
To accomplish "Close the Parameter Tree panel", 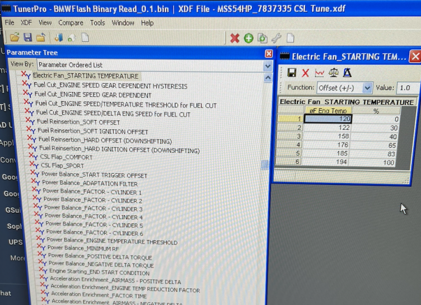I will pyautogui.click(x=269, y=53).
